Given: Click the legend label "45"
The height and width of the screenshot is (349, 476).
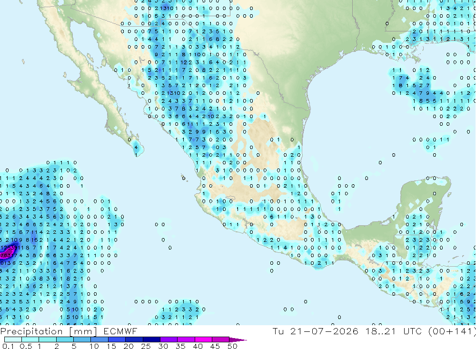Looking at the screenshot, I should [215, 346].
